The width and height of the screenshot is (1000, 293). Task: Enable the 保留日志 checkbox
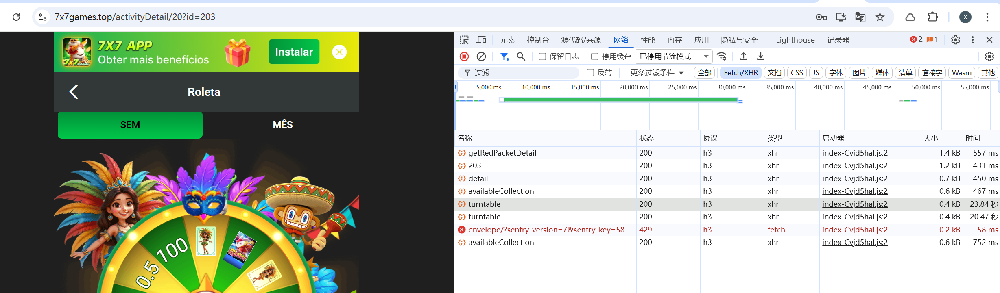point(542,56)
